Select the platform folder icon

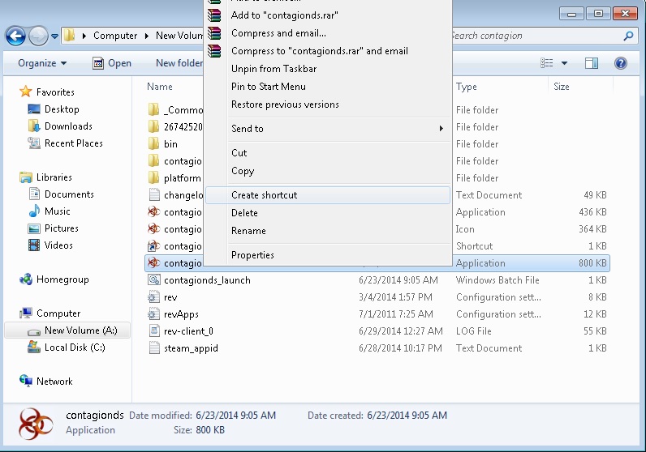click(x=153, y=177)
